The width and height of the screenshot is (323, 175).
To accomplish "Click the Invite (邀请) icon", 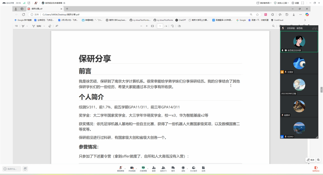I will tap(154, 168).
